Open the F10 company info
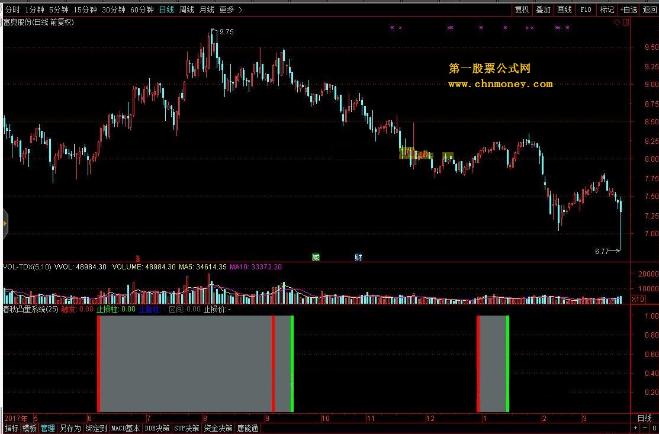Viewport: 659px width, 434px height. pos(586,9)
